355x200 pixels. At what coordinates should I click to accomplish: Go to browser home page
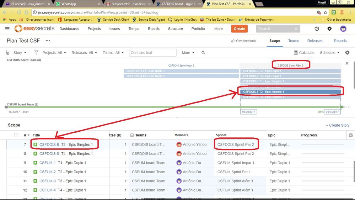27,12
